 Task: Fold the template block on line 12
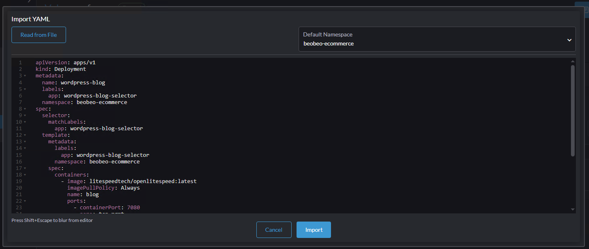(25, 135)
